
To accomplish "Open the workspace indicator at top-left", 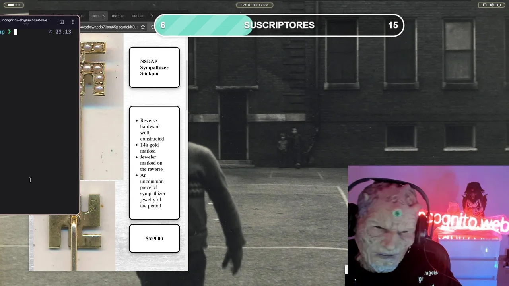I will tap(14, 5).
